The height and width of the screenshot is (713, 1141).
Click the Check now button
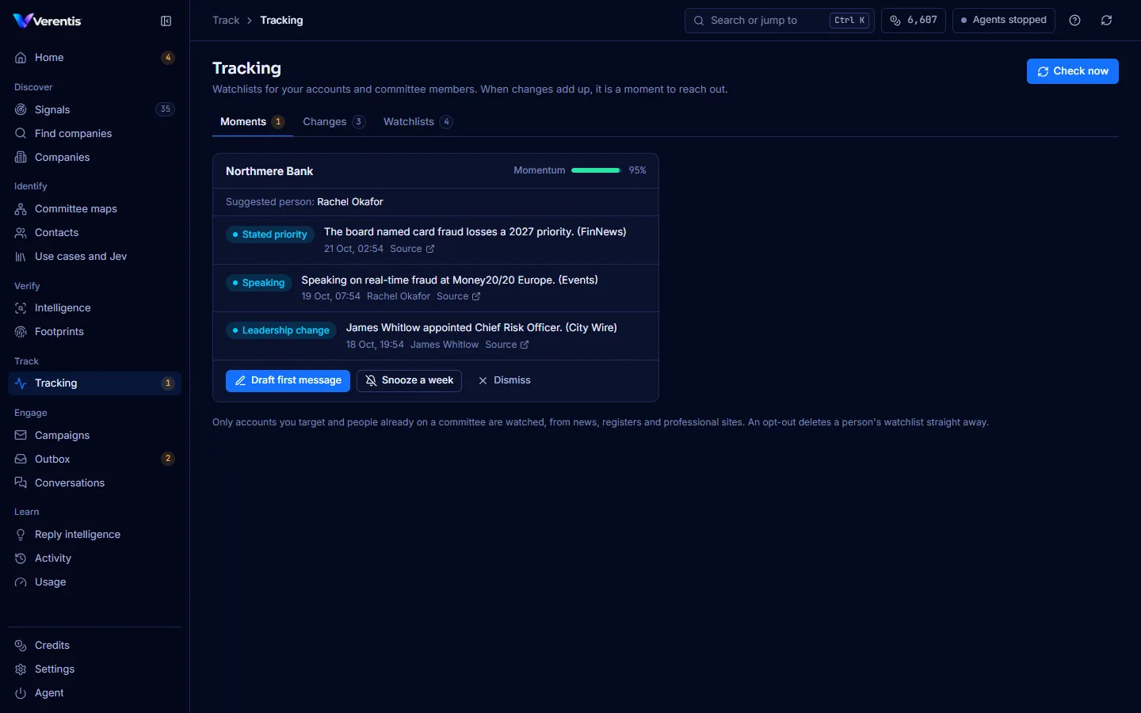click(x=1073, y=71)
